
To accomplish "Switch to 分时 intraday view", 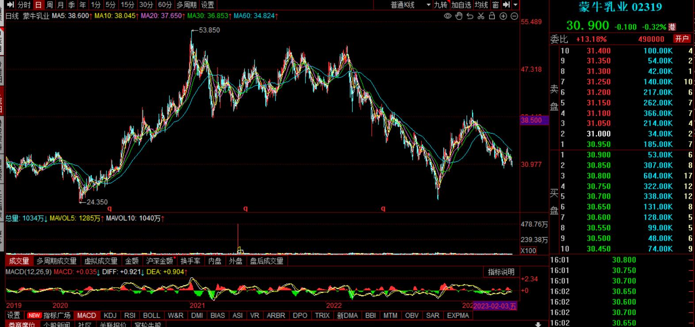I will 24,5.
